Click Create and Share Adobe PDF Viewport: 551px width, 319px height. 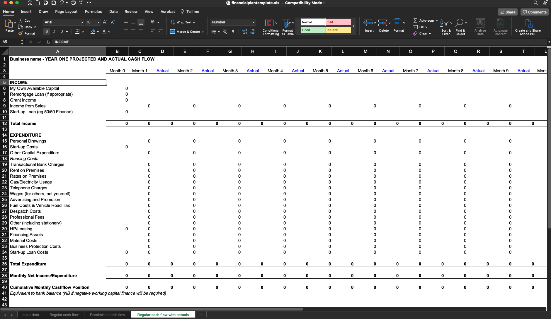point(528,23)
